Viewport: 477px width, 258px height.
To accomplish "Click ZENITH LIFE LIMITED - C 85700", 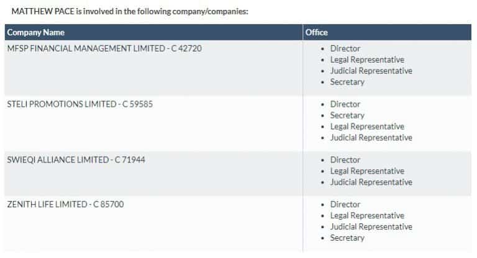I will pos(65,204).
